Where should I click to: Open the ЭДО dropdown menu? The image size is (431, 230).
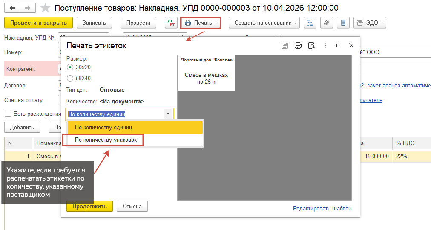(370, 23)
